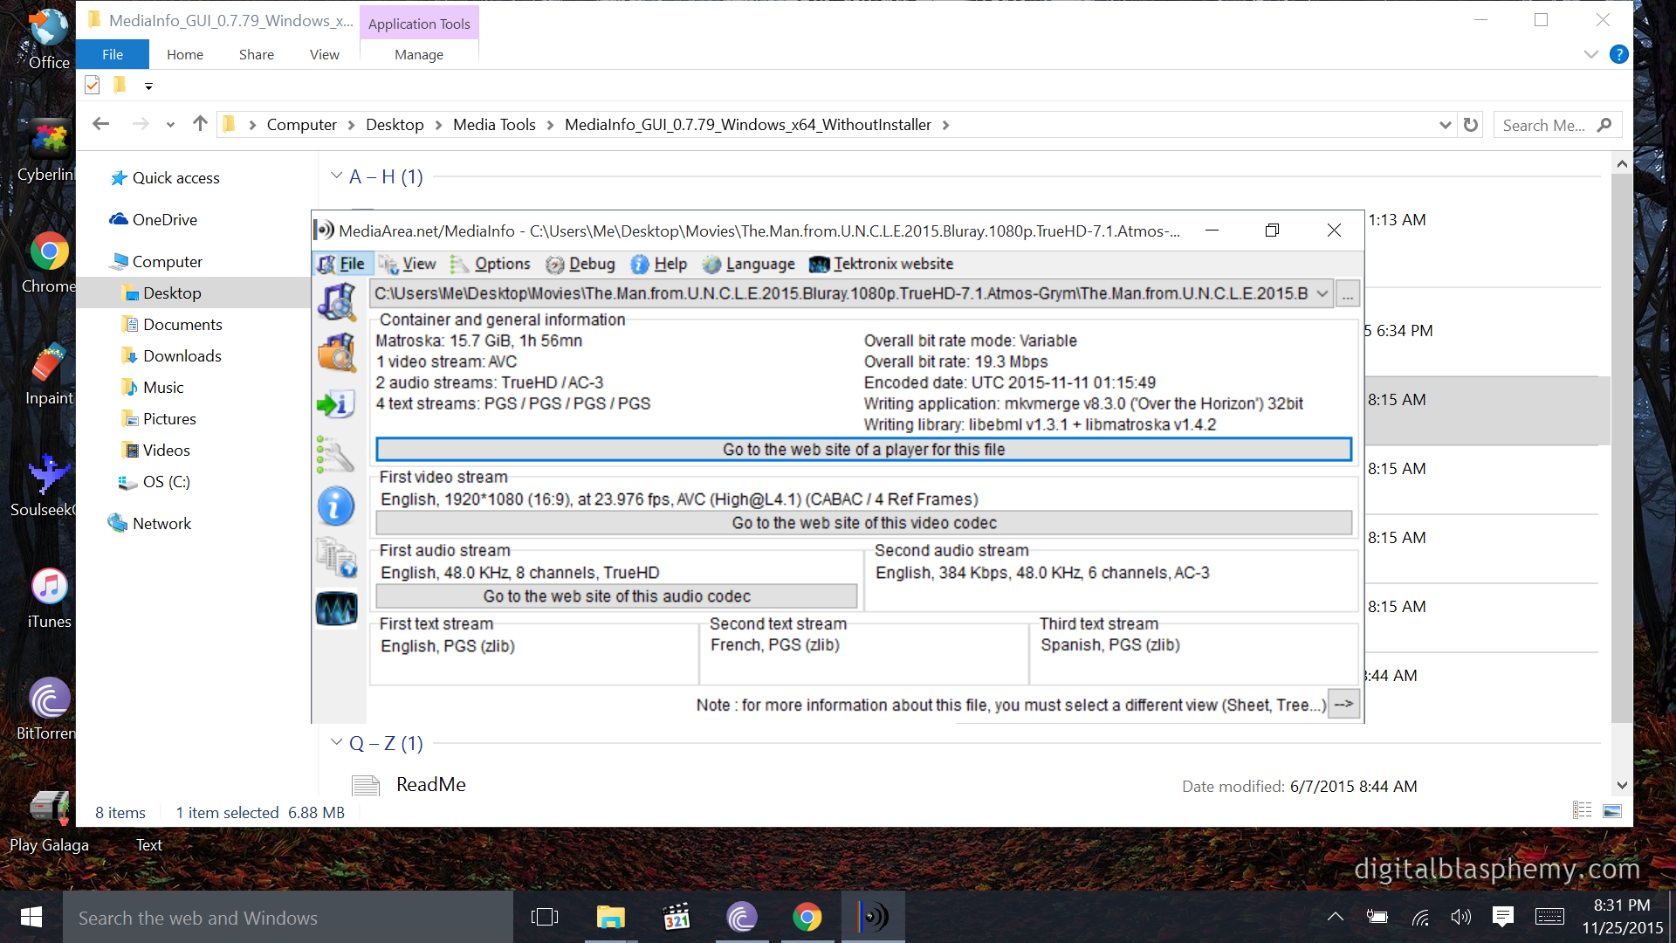Switch to the View ribbon tab in Explorer
1676x943 pixels.
click(x=325, y=54)
